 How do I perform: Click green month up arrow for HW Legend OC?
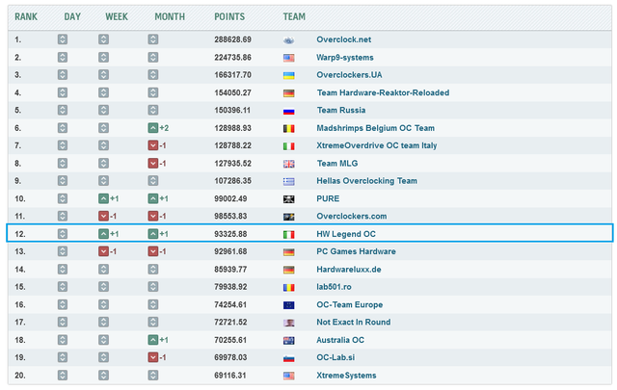(153, 234)
